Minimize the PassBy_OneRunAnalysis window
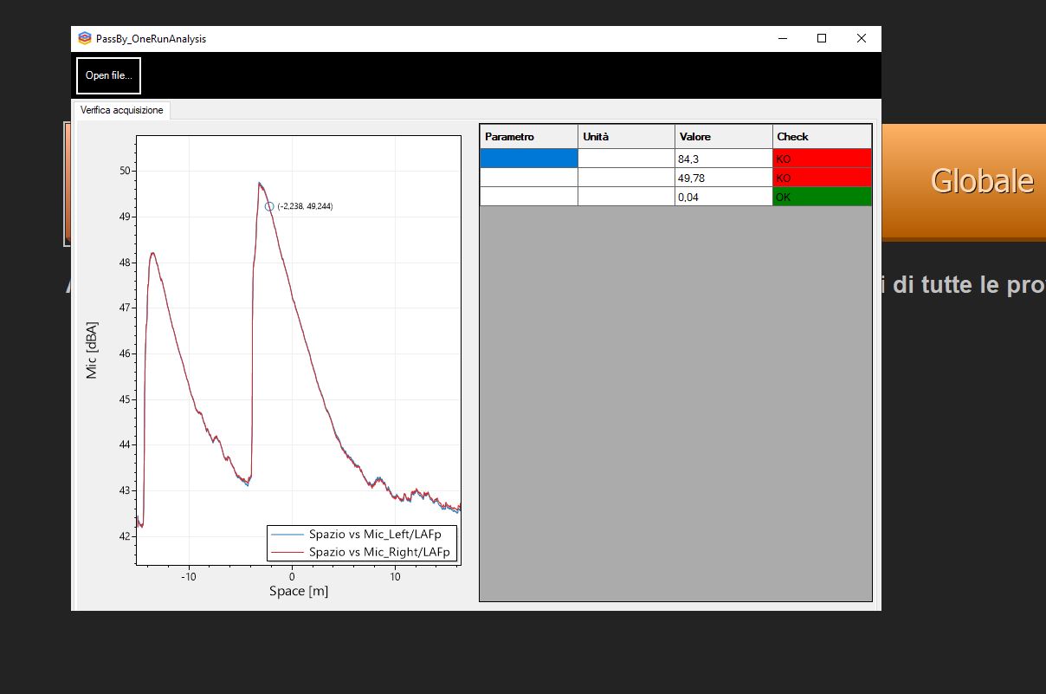Viewport: 1046px width, 694px height. pyautogui.click(x=782, y=38)
